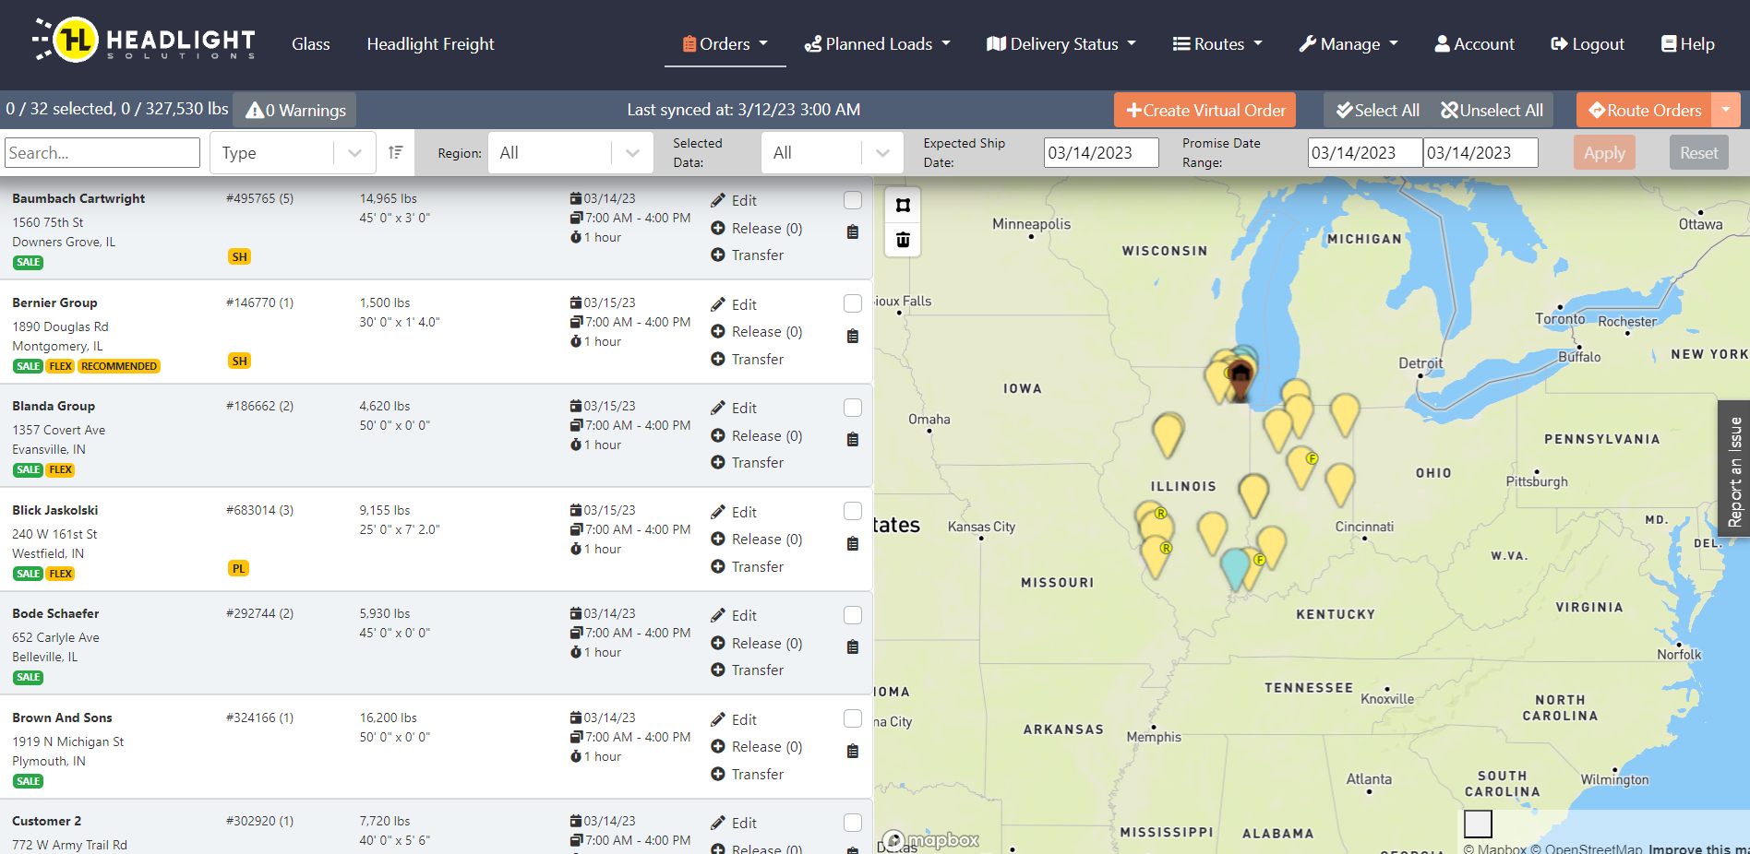Click the map trash delete icon

(x=903, y=241)
